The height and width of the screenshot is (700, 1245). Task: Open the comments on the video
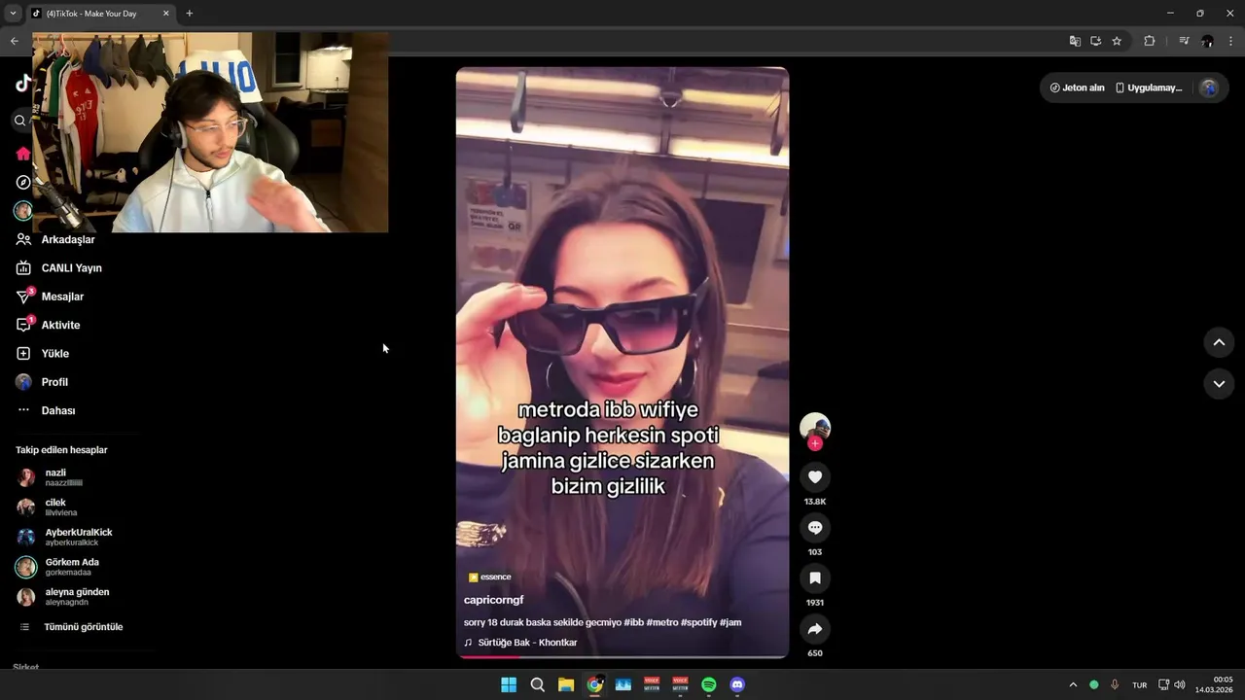(815, 527)
